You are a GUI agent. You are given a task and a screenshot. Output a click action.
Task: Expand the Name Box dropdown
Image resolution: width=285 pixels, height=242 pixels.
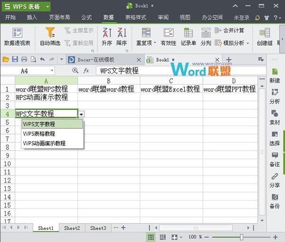[x=52, y=70]
